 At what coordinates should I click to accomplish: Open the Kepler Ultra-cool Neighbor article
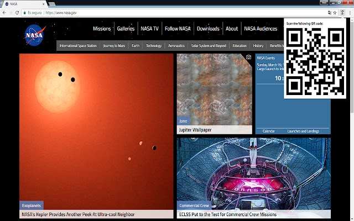point(78,214)
